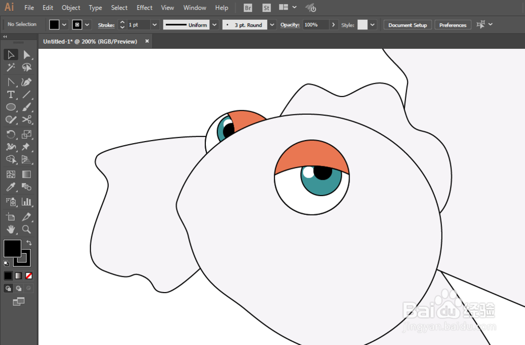Open the Object menu
Viewport: 525px width, 345px height.
pyautogui.click(x=71, y=7)
